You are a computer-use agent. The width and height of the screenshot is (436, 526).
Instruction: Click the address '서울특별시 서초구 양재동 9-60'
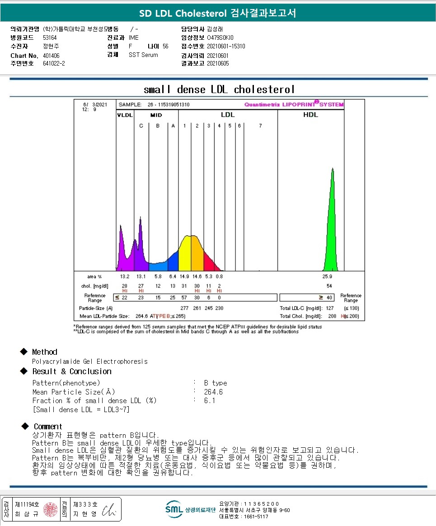point(254,510)
